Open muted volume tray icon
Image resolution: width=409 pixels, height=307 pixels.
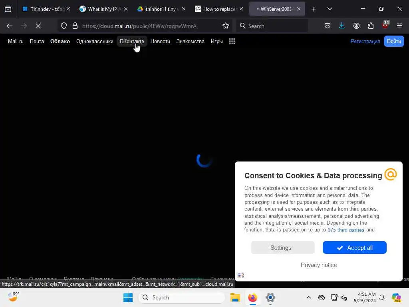click(x=344, y=297)
